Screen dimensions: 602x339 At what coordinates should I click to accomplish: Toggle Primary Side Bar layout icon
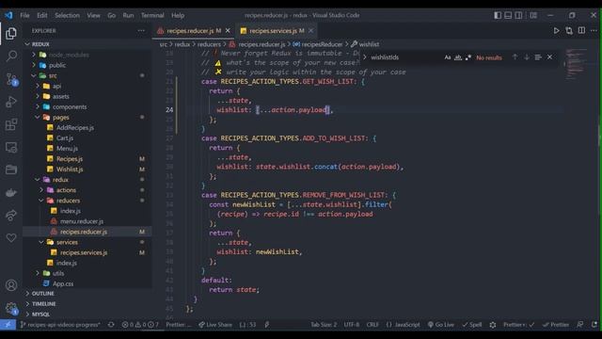pyautogui.click(x=498, y=15)
